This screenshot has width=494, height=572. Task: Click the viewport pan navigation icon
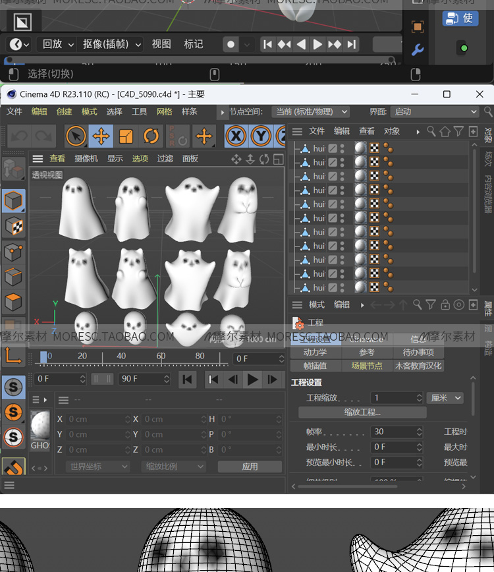[x=236, y=159]
